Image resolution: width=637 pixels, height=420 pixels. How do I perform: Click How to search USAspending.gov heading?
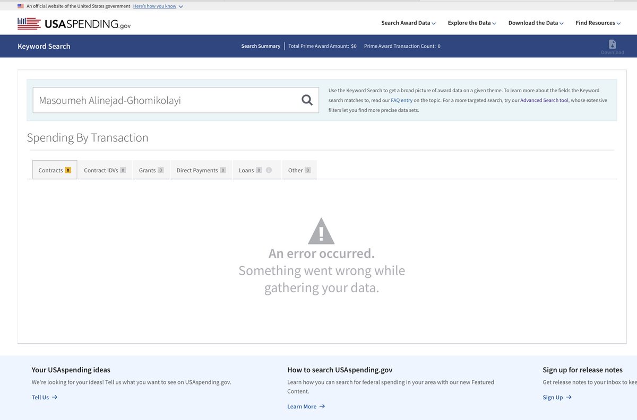340,370
